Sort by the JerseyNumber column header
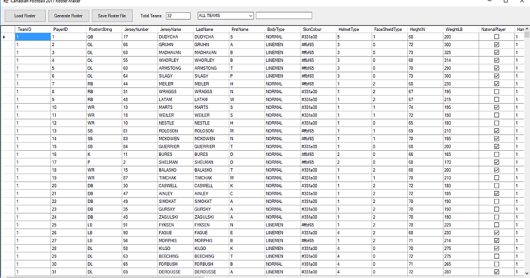The image size is (530, 278). (140, 29)
